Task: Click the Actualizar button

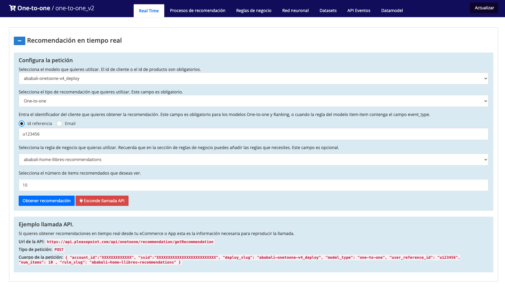Action: pyautogui.click(x=484, y=8)
